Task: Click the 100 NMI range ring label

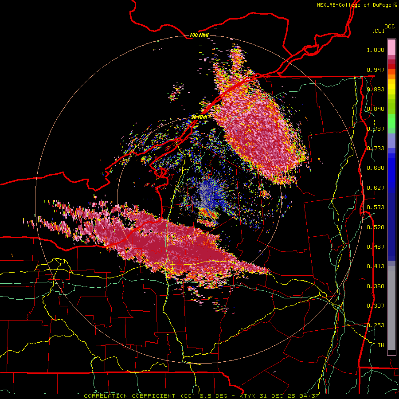Action: click(199, 35)
